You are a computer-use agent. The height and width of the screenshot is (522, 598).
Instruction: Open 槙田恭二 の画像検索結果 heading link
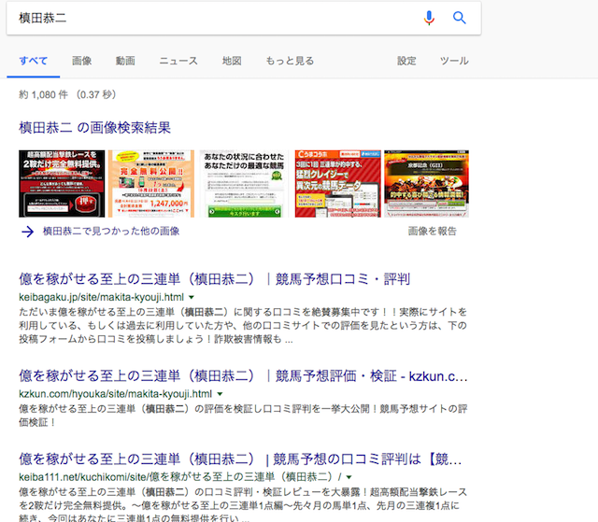(x=95, y=128)
